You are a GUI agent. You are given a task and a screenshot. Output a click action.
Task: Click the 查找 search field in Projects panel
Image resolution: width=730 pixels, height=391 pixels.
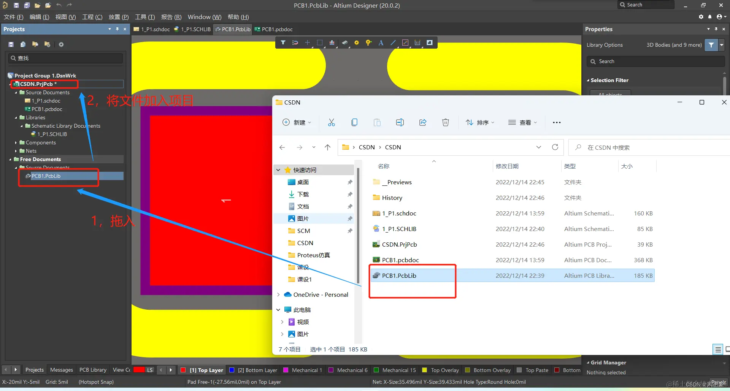coord(65,58)
